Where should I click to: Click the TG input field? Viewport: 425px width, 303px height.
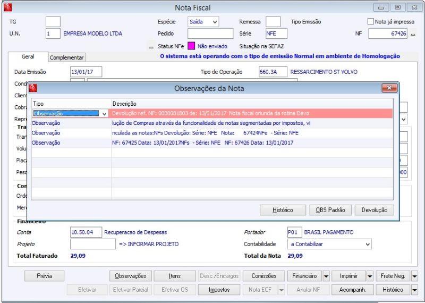click(53, 22)
